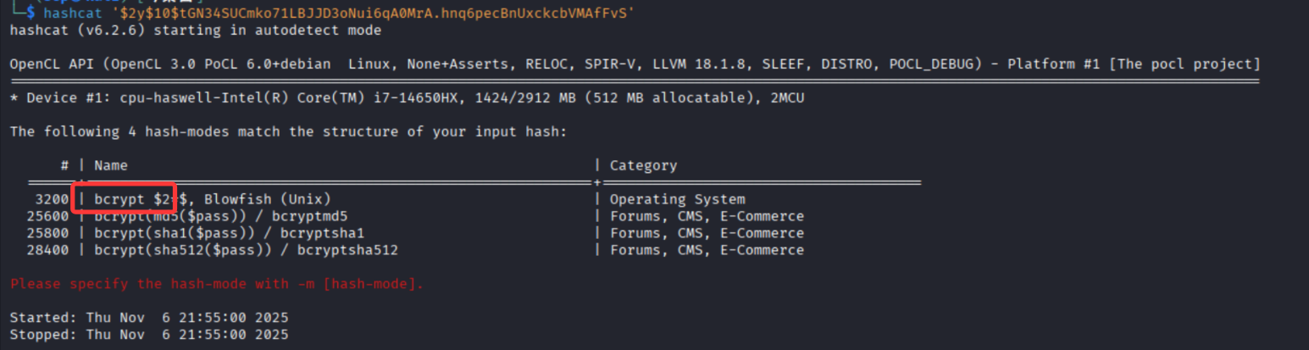The image size is (1309, 350).
Task: Click the red 'Please specify the hash-mode' message
Action: 217,284
